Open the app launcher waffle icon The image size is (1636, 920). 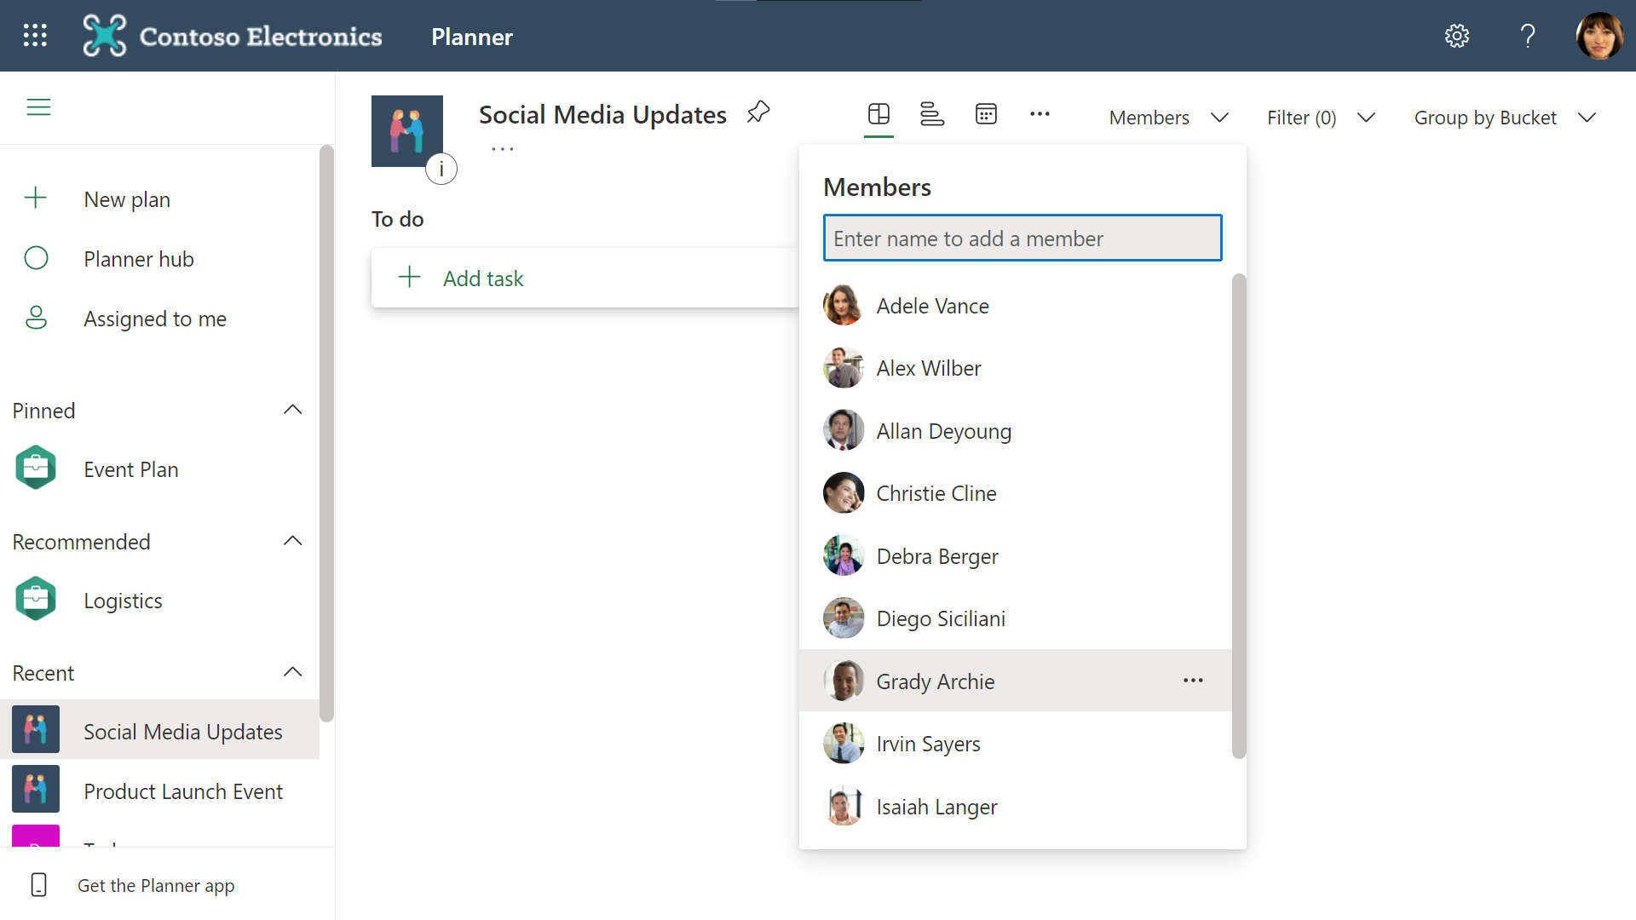click(x=35, y=36)
